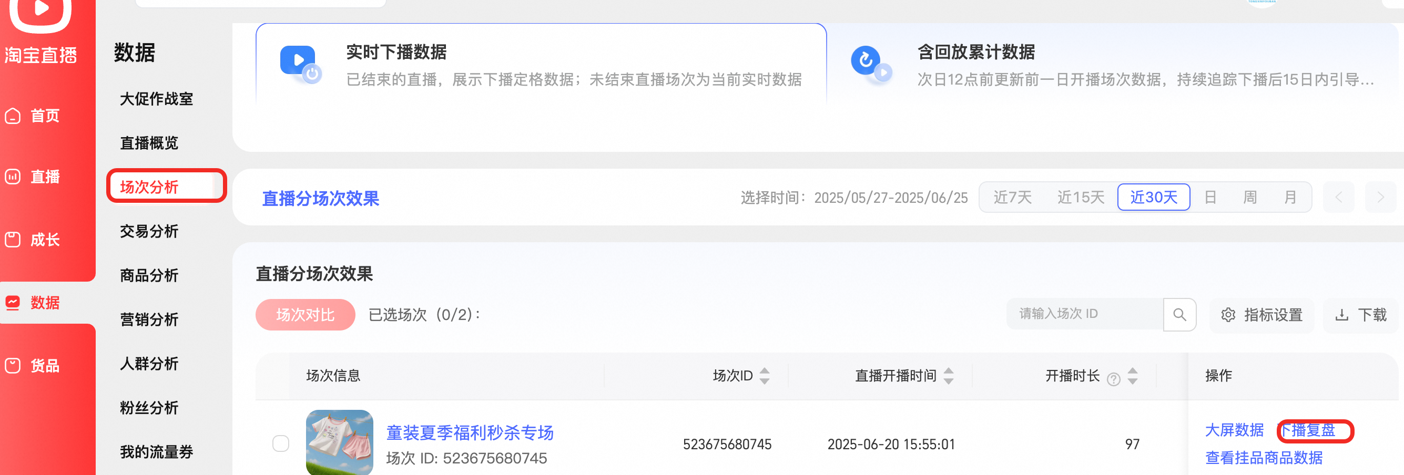The width and height of the screenshot is (1404, 475).
Task: Select 场次分析 in the data menu
Action: coord(149,187)
